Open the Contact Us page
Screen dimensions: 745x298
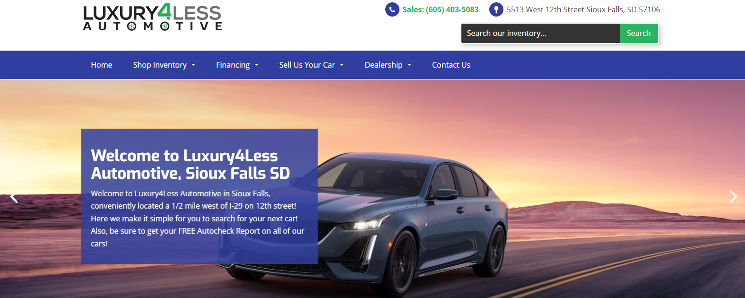[451, 65]
